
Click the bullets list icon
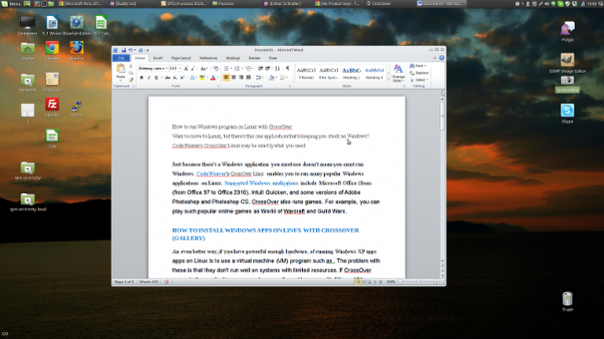(x=226, y=68)
